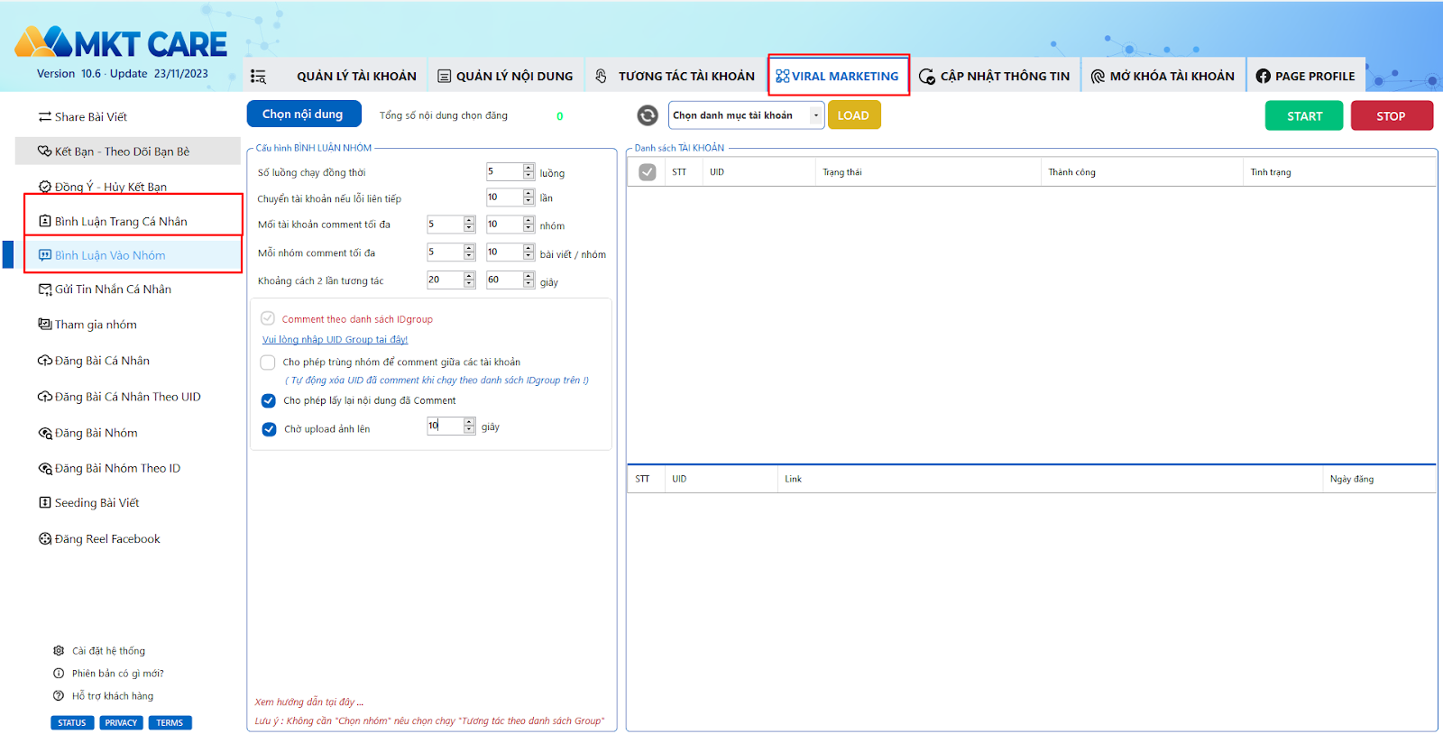Click the refresh icon beside account category dropdown
The width and height of the screenshot is (1443, 734).
click(x=648, y=115)
